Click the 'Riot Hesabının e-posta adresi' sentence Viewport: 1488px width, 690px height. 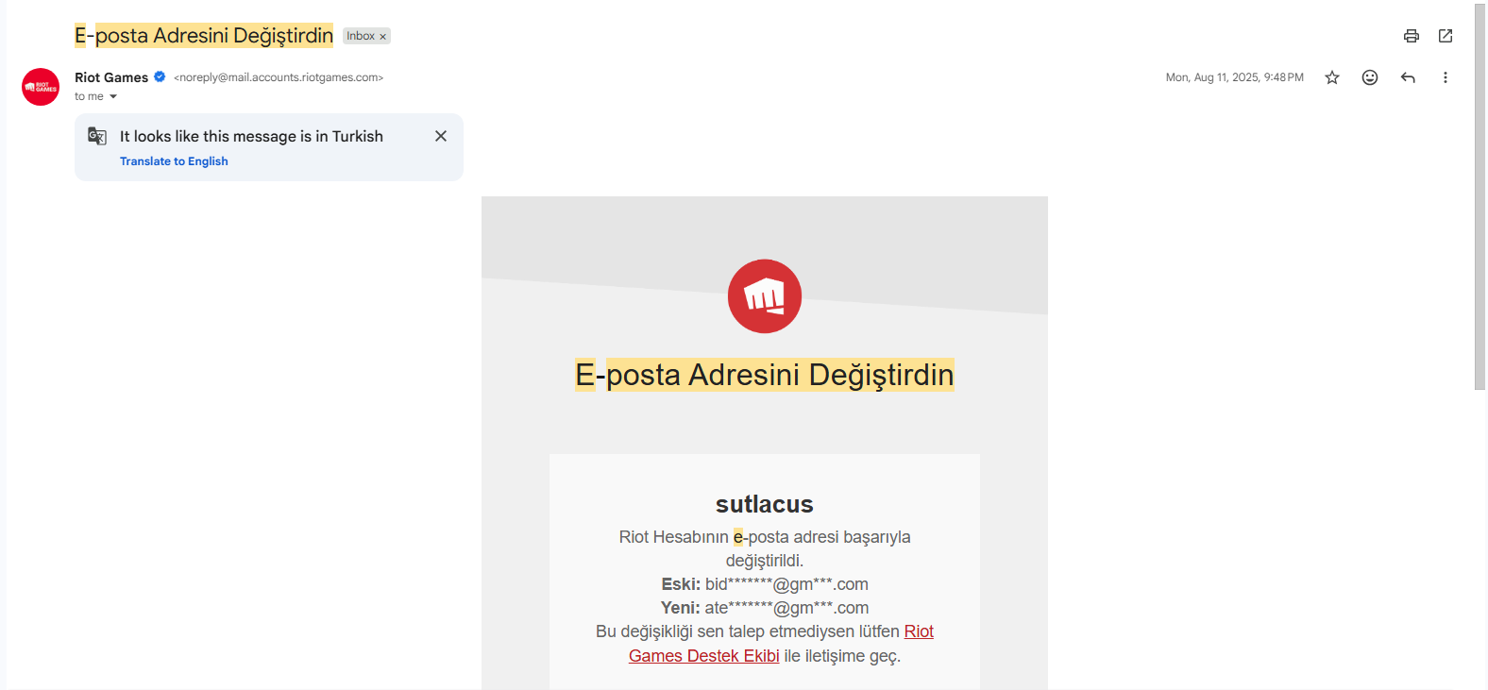(765, 548)
